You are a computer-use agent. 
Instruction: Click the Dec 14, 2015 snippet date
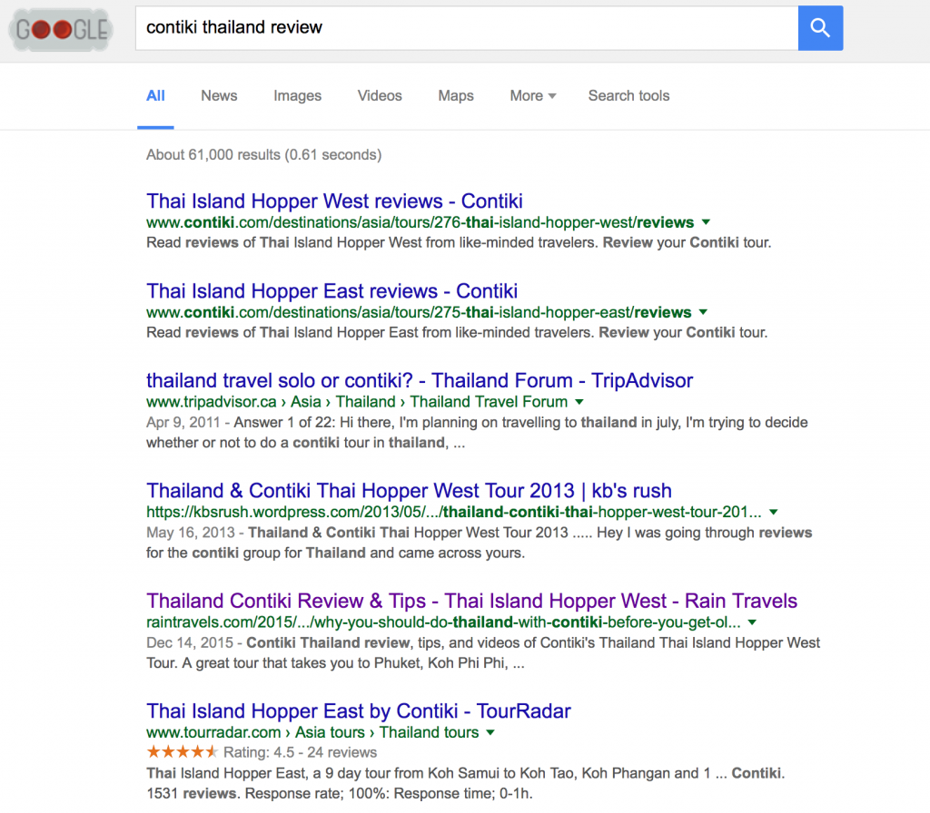[191, 643]
